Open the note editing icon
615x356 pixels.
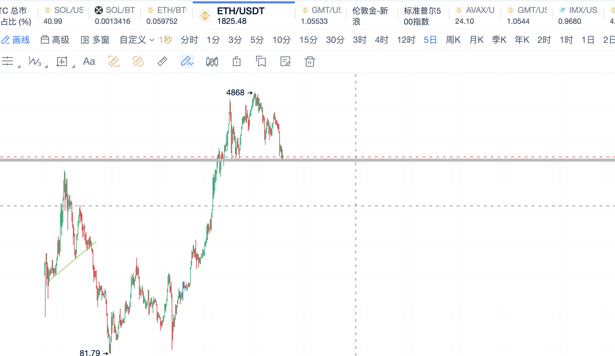285,62
